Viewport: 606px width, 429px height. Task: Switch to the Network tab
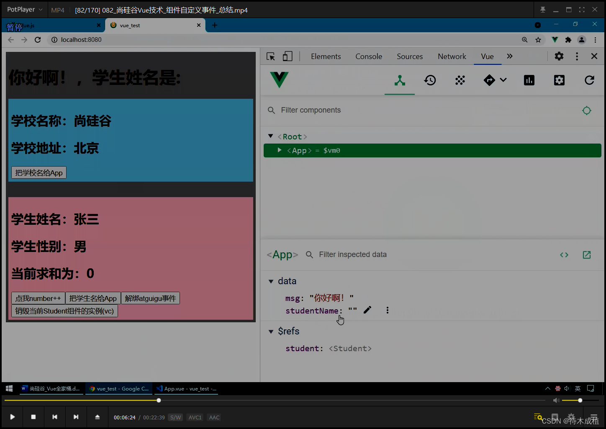(x=452, y=57)
